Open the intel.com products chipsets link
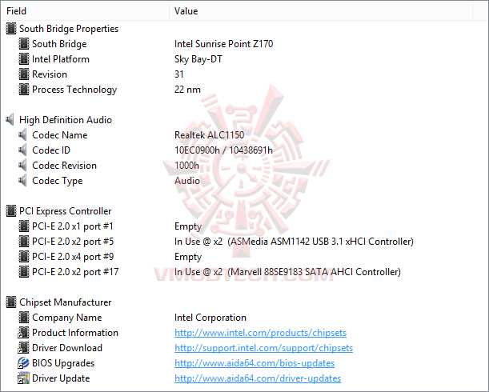The width and height of the screenshot is (489, 392). (x=260, y=333)
